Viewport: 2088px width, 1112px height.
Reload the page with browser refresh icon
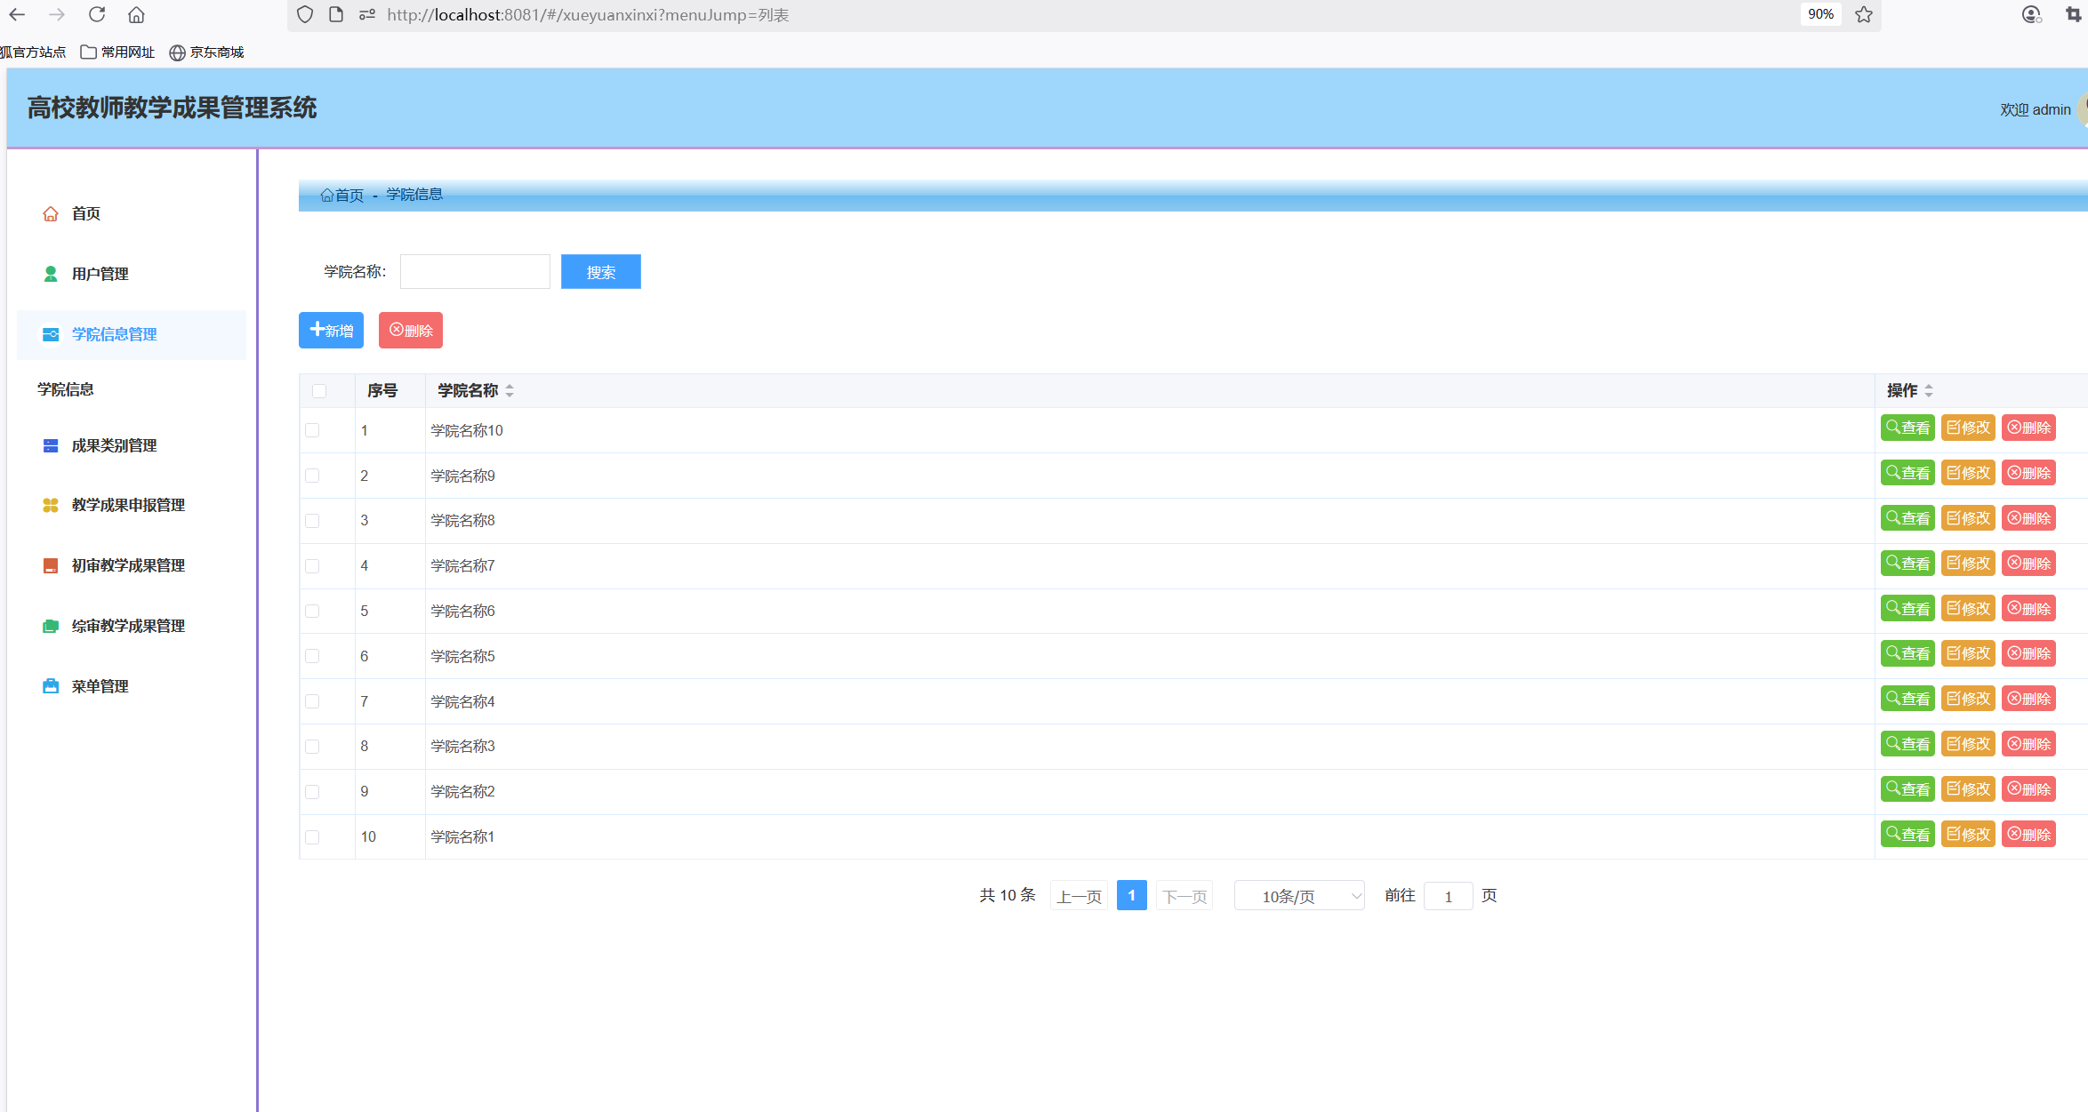pyautogui.click(x=97, y=14)
